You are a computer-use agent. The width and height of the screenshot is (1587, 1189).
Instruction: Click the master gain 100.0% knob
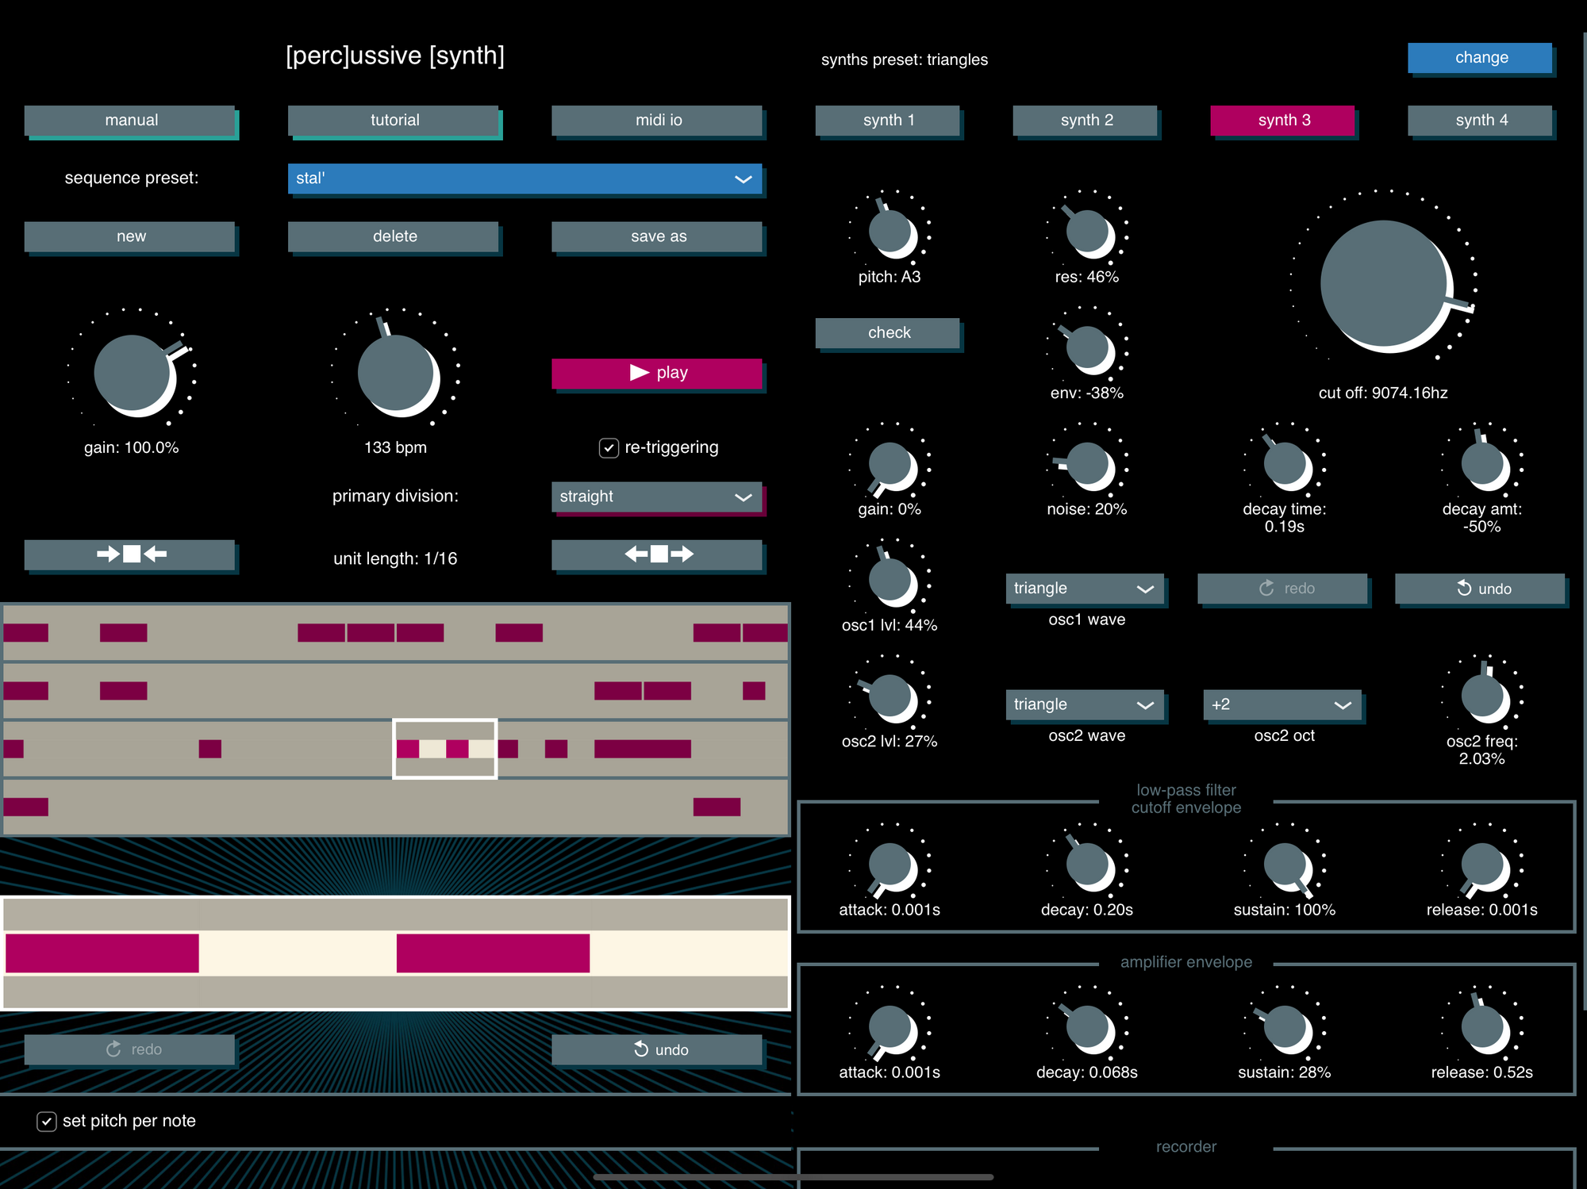132,374
